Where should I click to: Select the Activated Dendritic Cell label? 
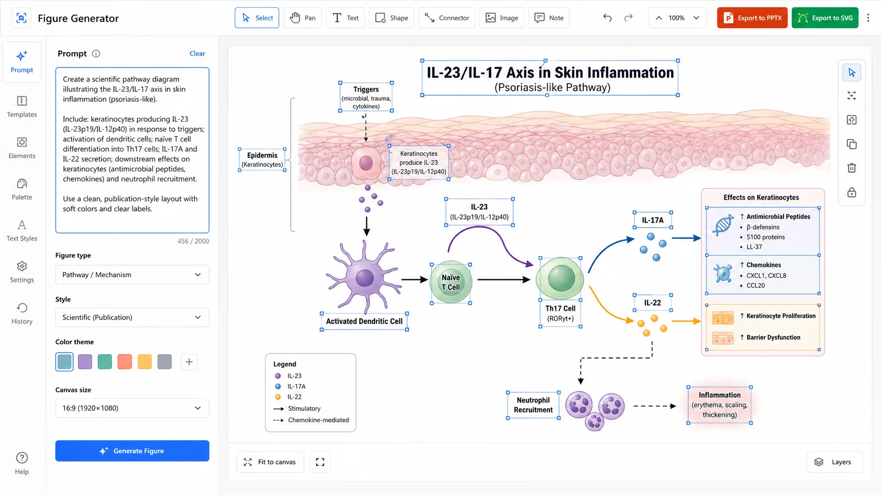pyautogui.click(x=365, y=321)
